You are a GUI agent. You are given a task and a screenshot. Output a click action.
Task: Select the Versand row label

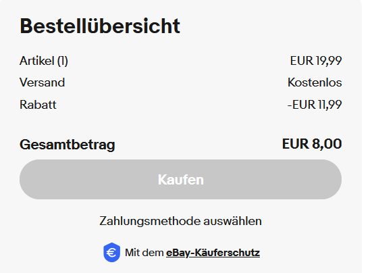(x=43, y=82)
